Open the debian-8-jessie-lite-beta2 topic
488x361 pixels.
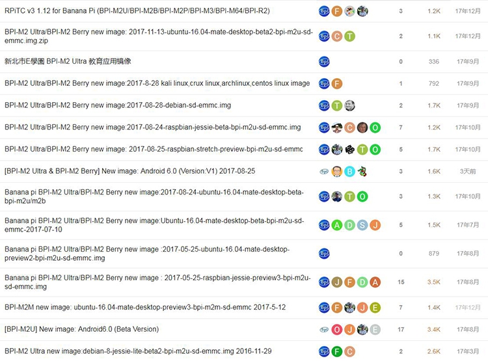[138, 351]
